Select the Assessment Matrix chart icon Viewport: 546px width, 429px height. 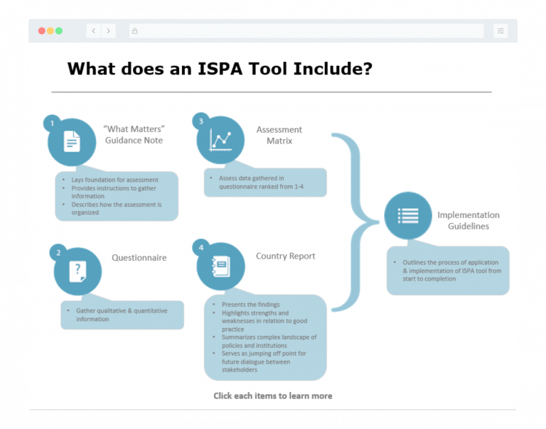tap(220, 140)
